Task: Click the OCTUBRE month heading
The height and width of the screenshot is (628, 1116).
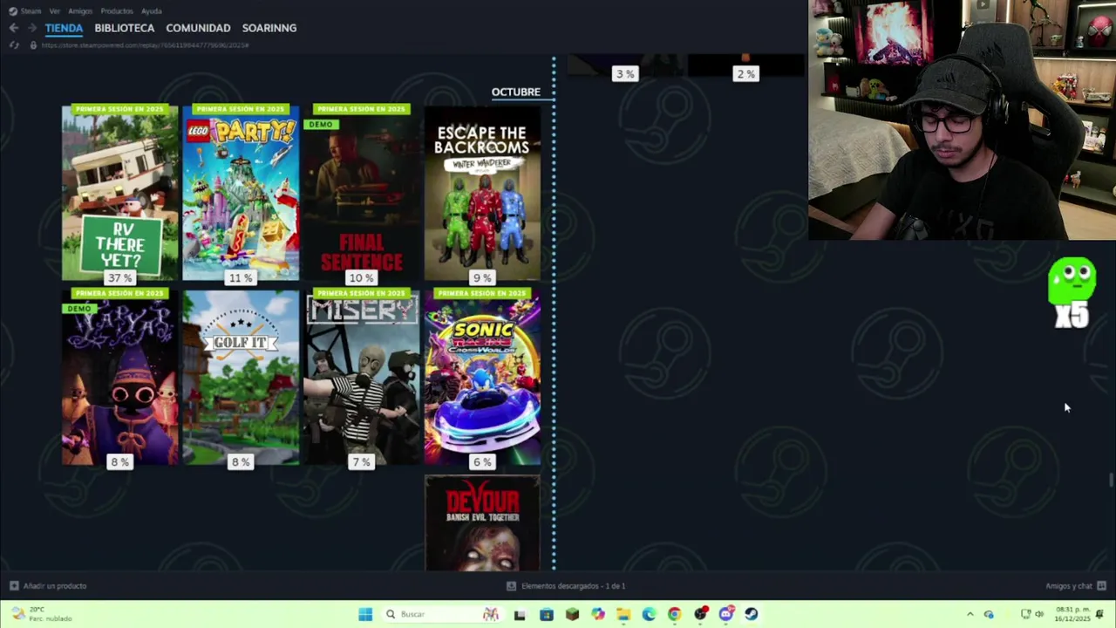Action: point(515,92)
